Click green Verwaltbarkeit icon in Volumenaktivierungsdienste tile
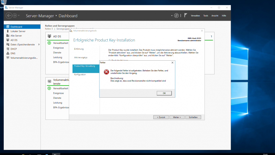 tap(49, 88)
